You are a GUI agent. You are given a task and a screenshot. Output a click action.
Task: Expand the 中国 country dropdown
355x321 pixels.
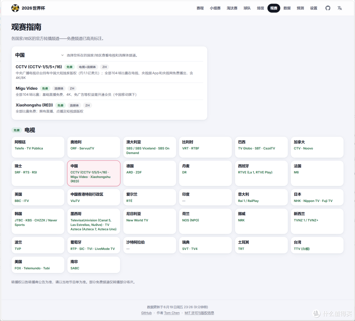[40, 55]
